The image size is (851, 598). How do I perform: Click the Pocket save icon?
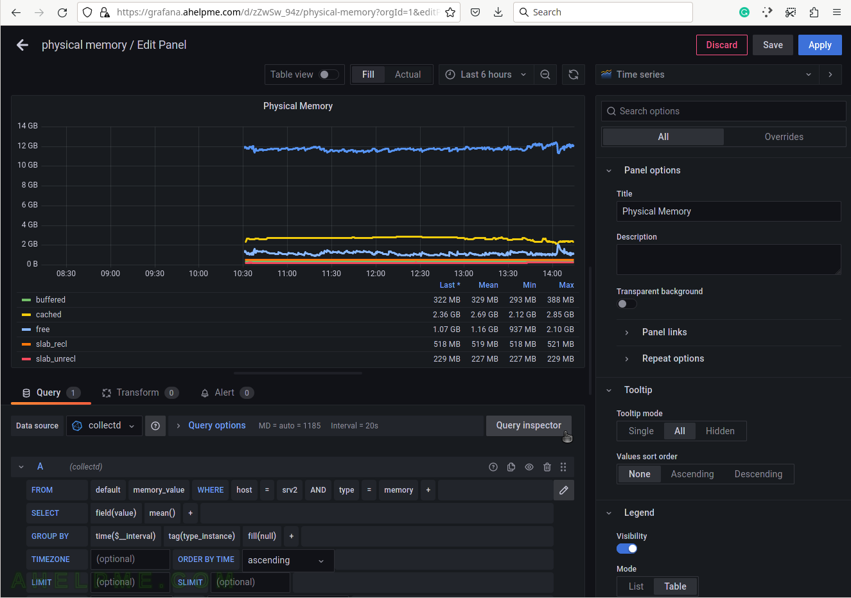[475, 12]
